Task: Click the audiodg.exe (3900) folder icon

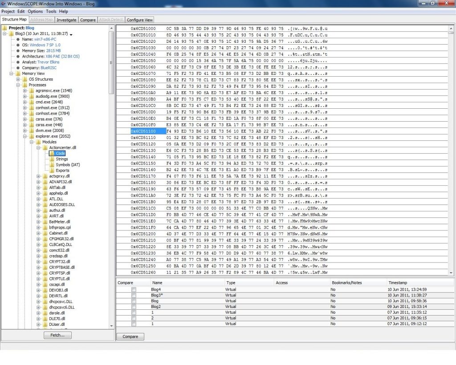Action: pyautogui.click(x=32, y=96)
